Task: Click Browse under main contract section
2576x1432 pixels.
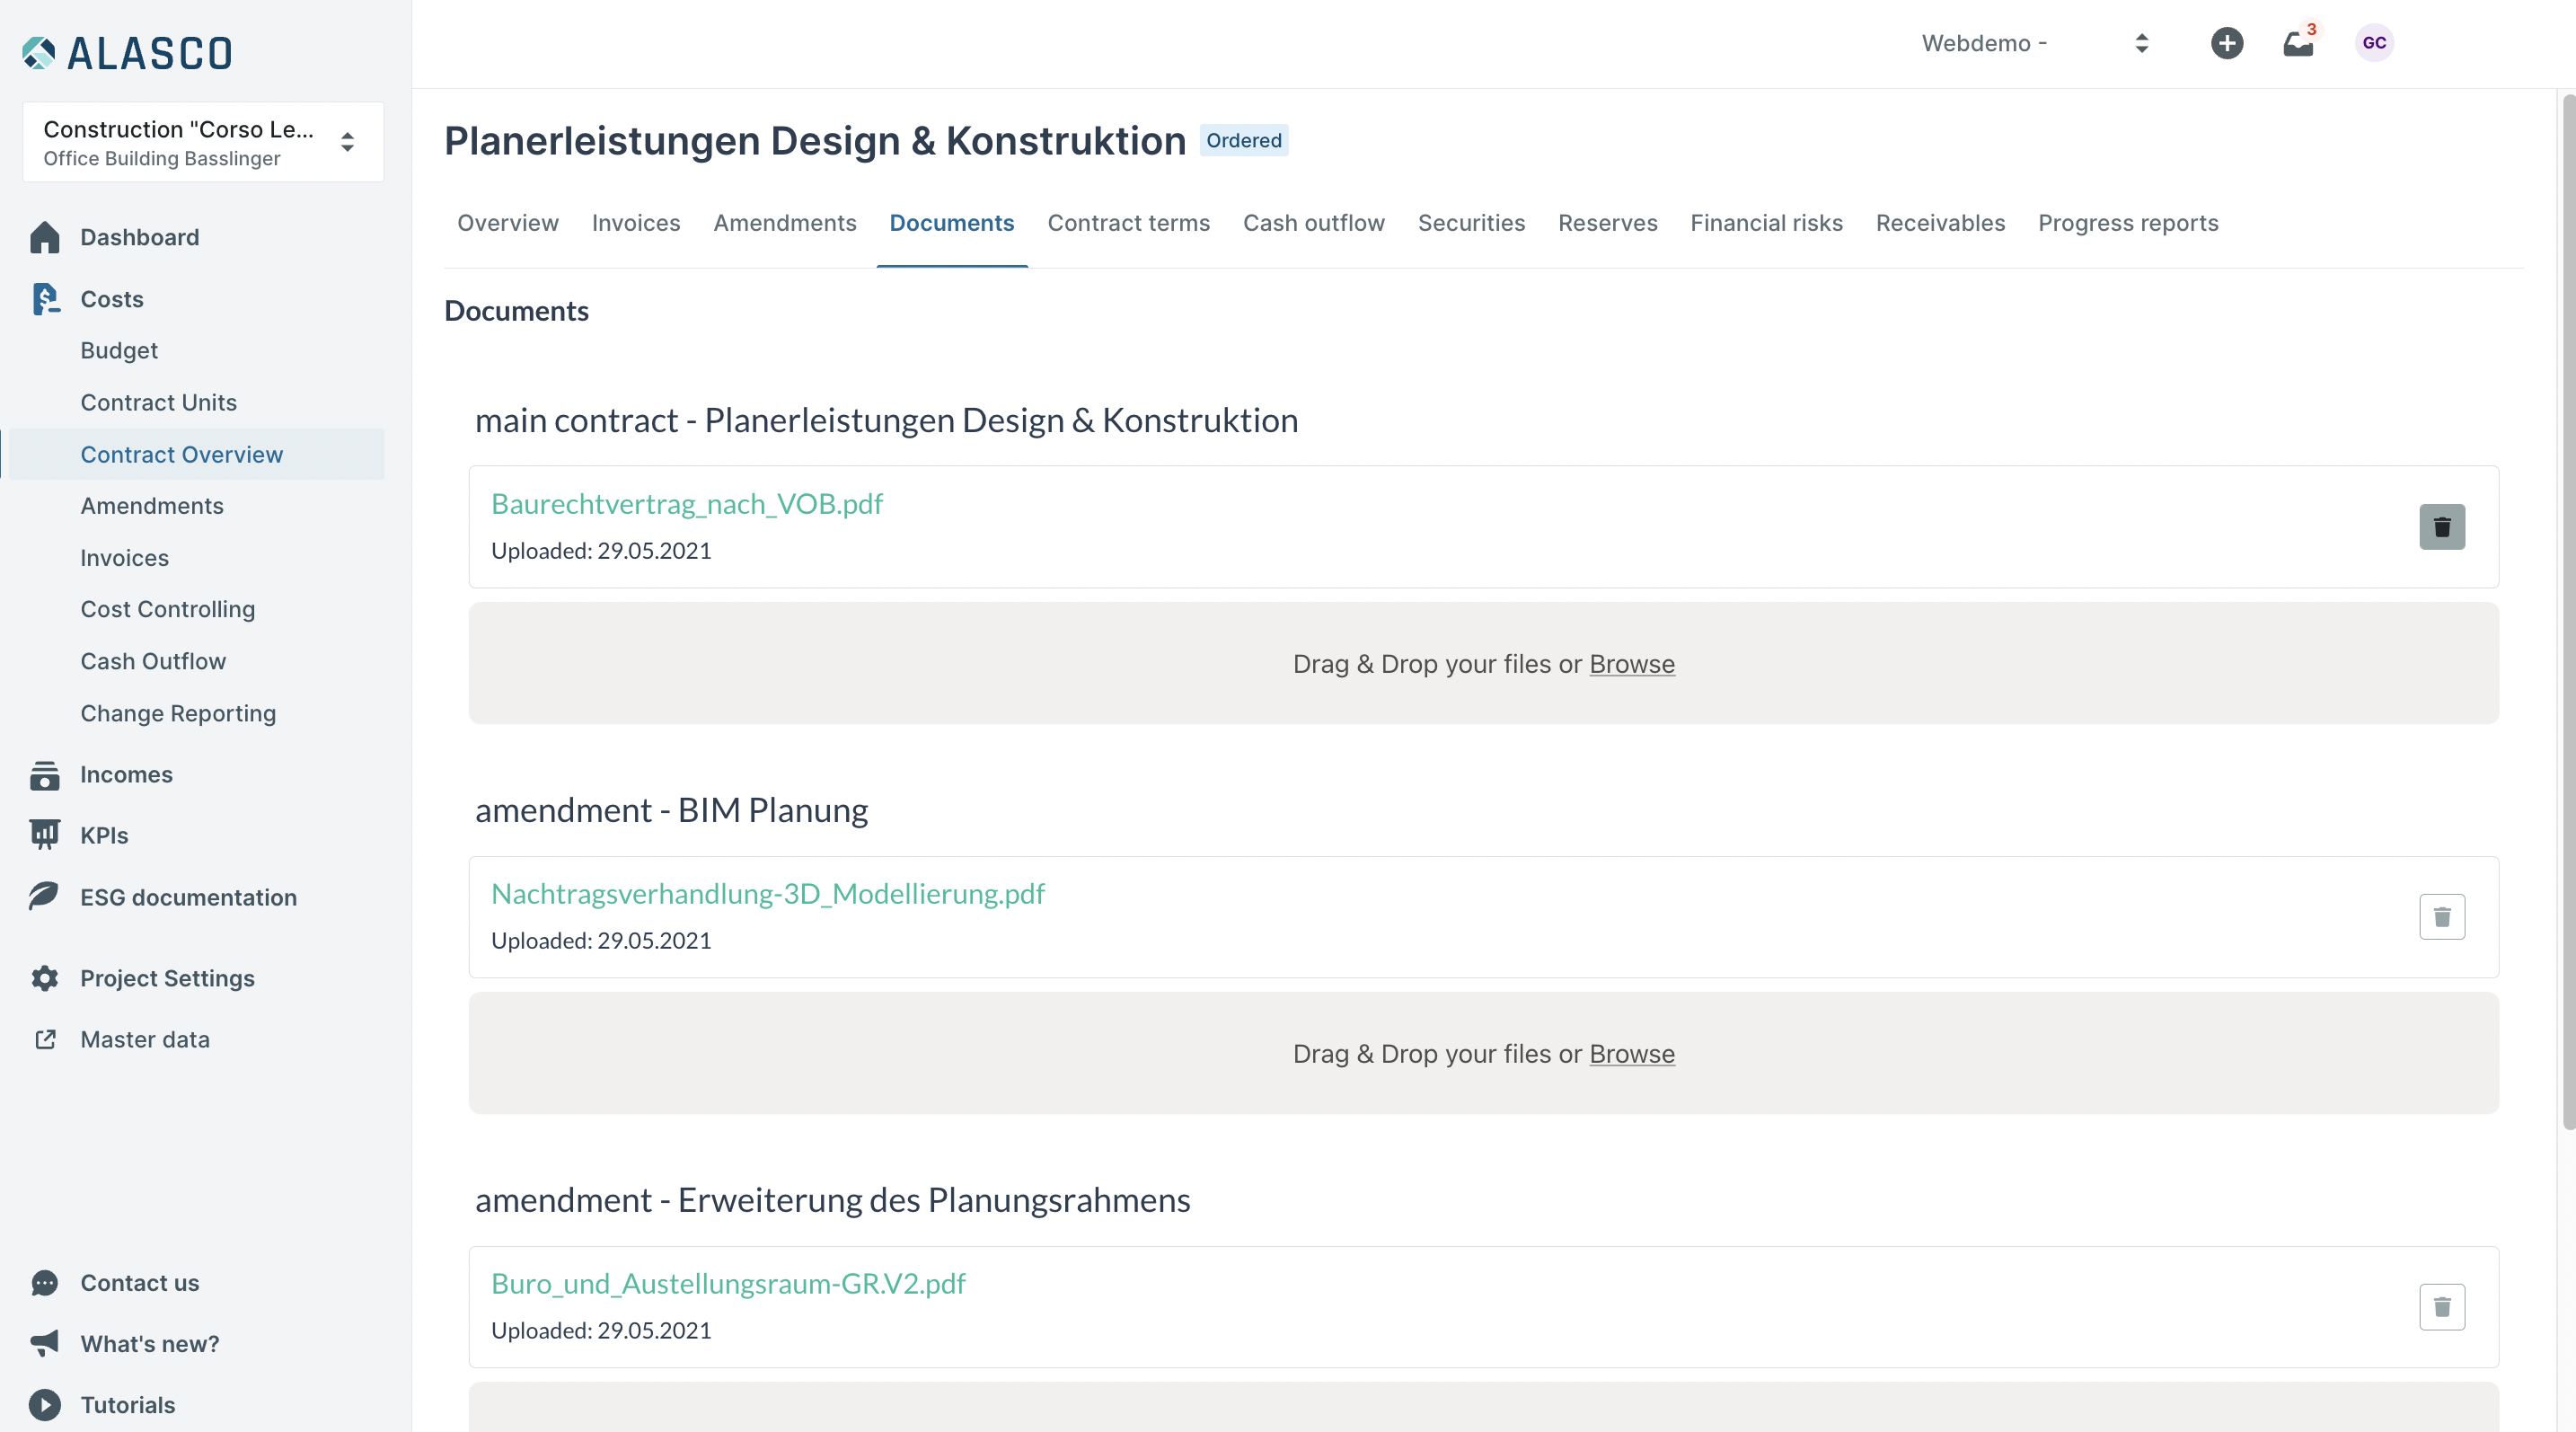Action: 1632,664
